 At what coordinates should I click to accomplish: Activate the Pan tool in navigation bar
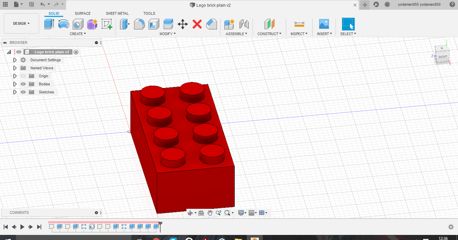click(x=210, y=213)
